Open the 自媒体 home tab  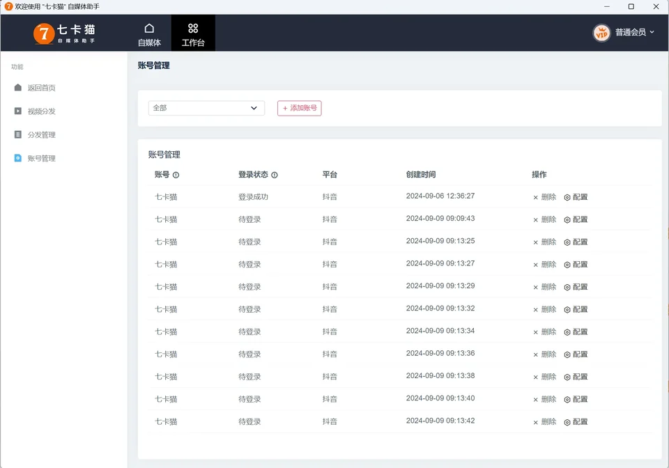(149, 33)
